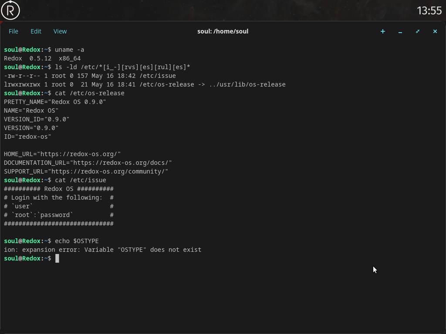Click the NAME="Redox OS" line
This screenshot has width=446, height=334.
click(31, 110)
